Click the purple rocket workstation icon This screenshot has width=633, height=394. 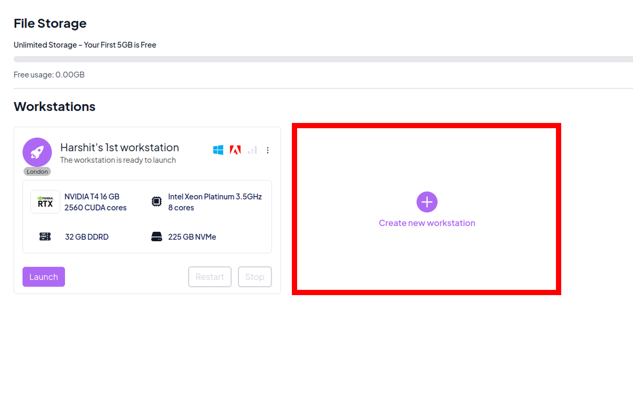(37, 152)
